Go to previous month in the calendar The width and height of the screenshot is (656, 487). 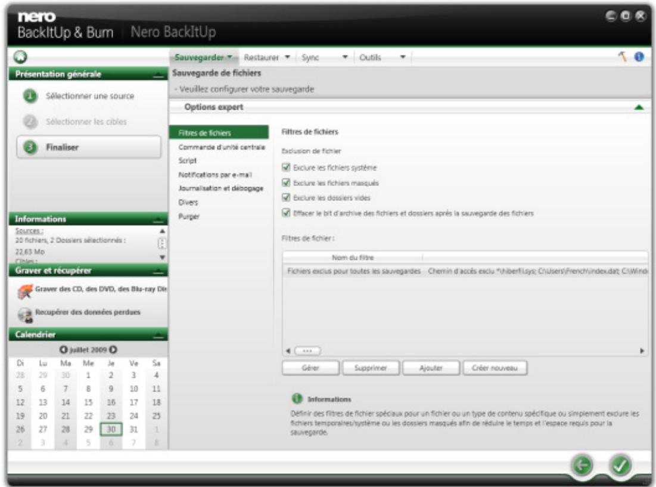pos(63,349)
